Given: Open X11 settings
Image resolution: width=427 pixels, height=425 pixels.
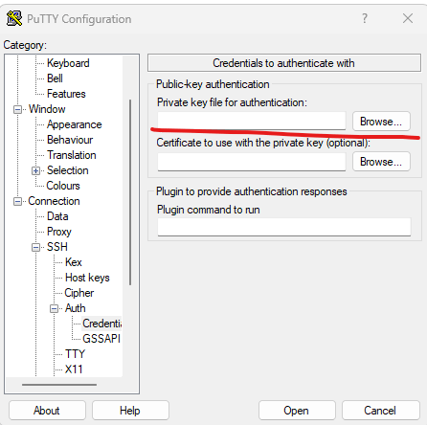Looking at the screenshot, I should 74,369.
